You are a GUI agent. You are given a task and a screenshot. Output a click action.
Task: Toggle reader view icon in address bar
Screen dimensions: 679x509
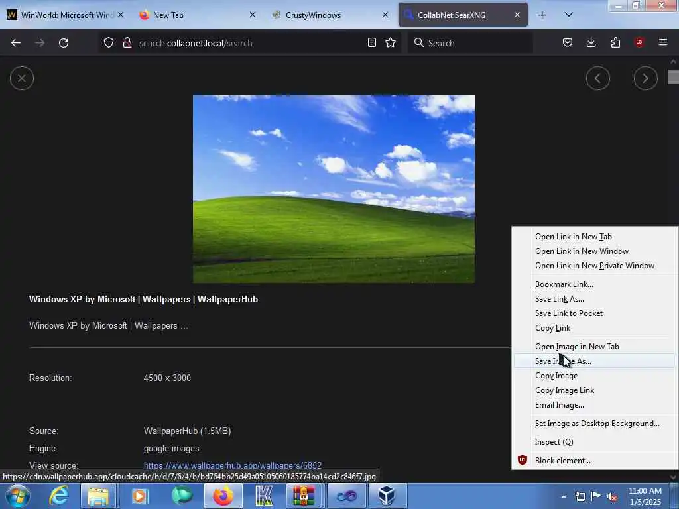(371, 42)
